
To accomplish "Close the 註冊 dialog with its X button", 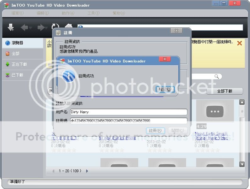I will click(176, 31).
